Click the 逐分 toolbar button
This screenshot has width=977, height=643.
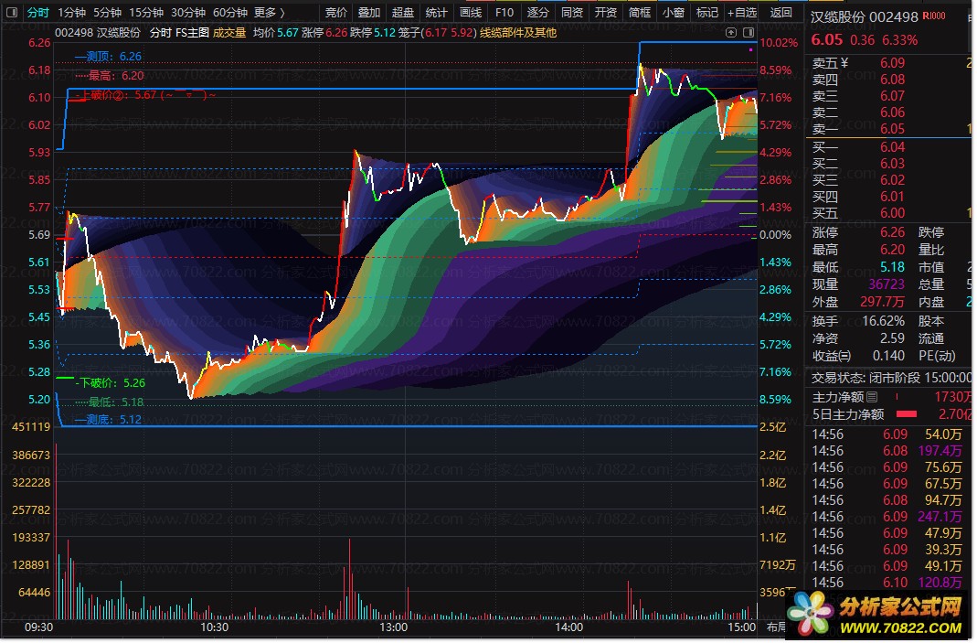pos(537,13)
